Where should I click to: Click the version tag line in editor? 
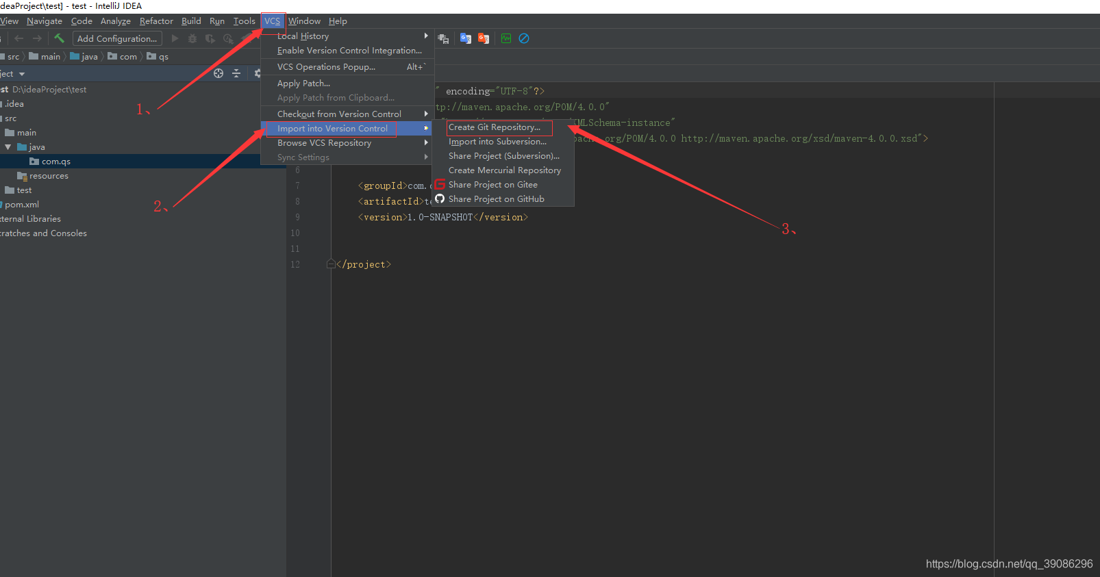coord(442,217)
